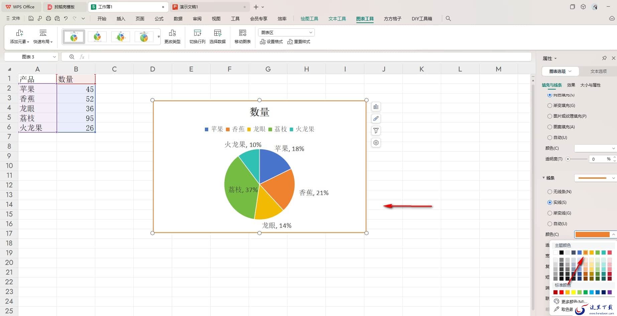Click the 移动图表 move chart icon
The width and height of the screenshot is (617, 316).
(x=243, y=36)
